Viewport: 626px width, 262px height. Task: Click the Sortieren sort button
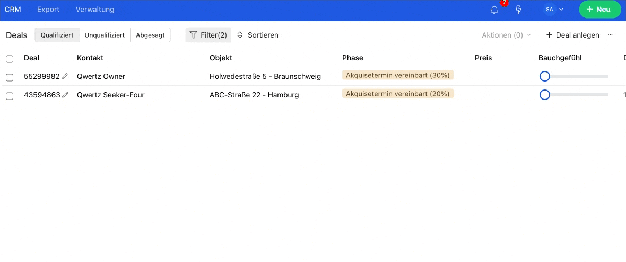coord(257,35)
